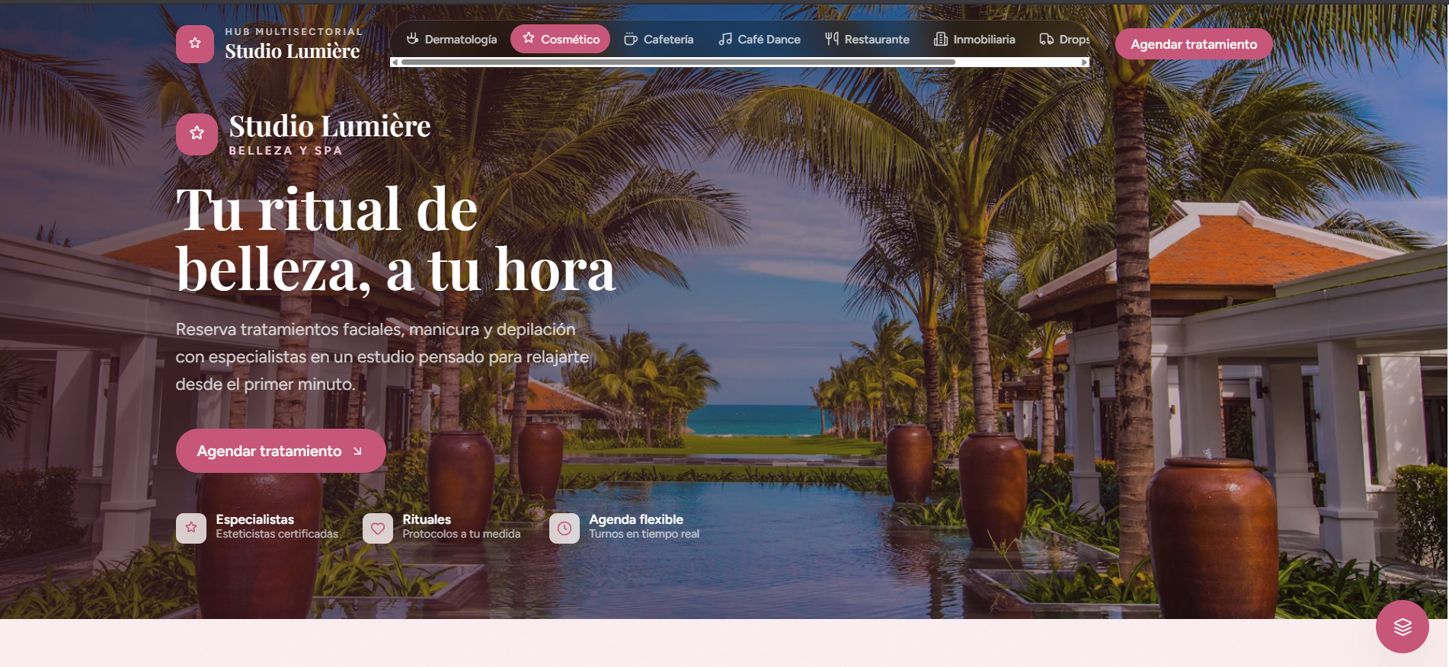This screenshot has height=667, width=1449.
Task: Click the truck icon next to Drops
Action: 1047,39
